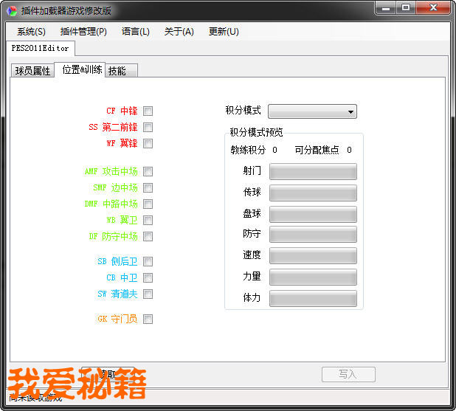The image size is (456, 411).
Task: Check the WF 翼锋 position box
Action: click(148, 144)
